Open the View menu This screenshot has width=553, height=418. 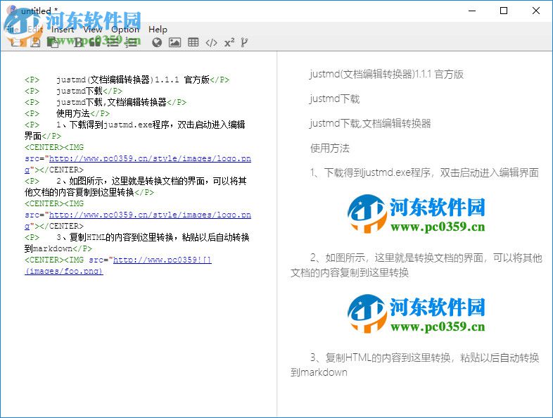92,30
